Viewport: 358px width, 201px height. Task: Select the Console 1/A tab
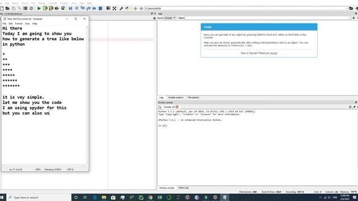169,107
